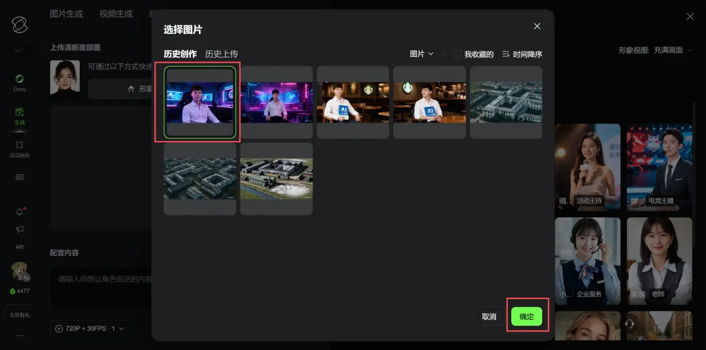The image size is (706, 350).
Task: Select aerial building thumbnail in first row
Action: [506, 102]
